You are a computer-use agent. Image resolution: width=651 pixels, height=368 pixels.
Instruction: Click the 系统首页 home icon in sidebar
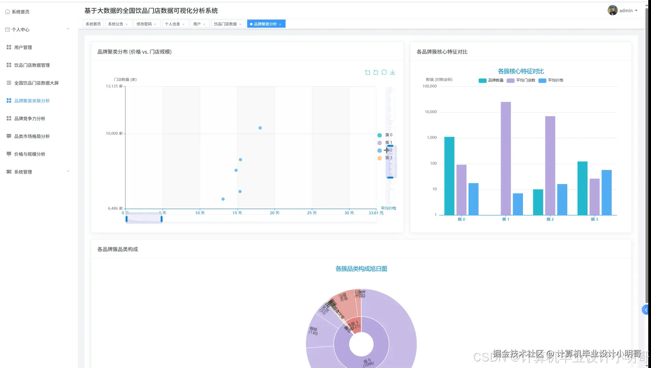(x=7, y=12)
